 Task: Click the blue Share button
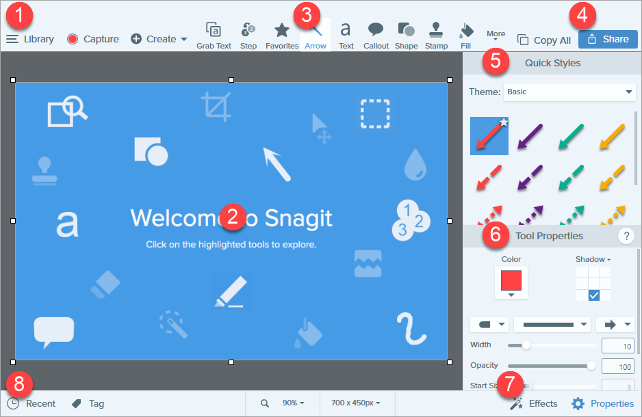point(608,39)
